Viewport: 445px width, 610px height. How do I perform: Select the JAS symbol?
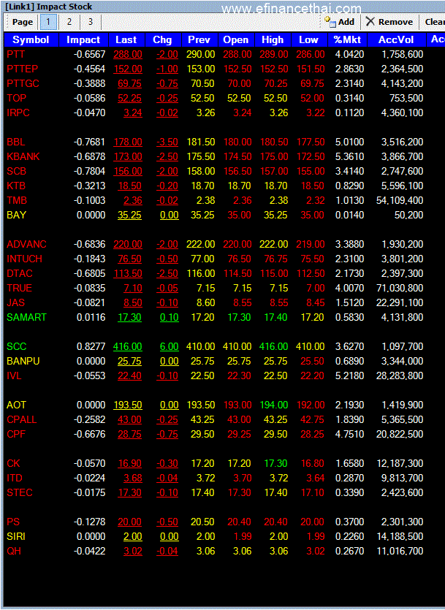click(x=15, y=302)
